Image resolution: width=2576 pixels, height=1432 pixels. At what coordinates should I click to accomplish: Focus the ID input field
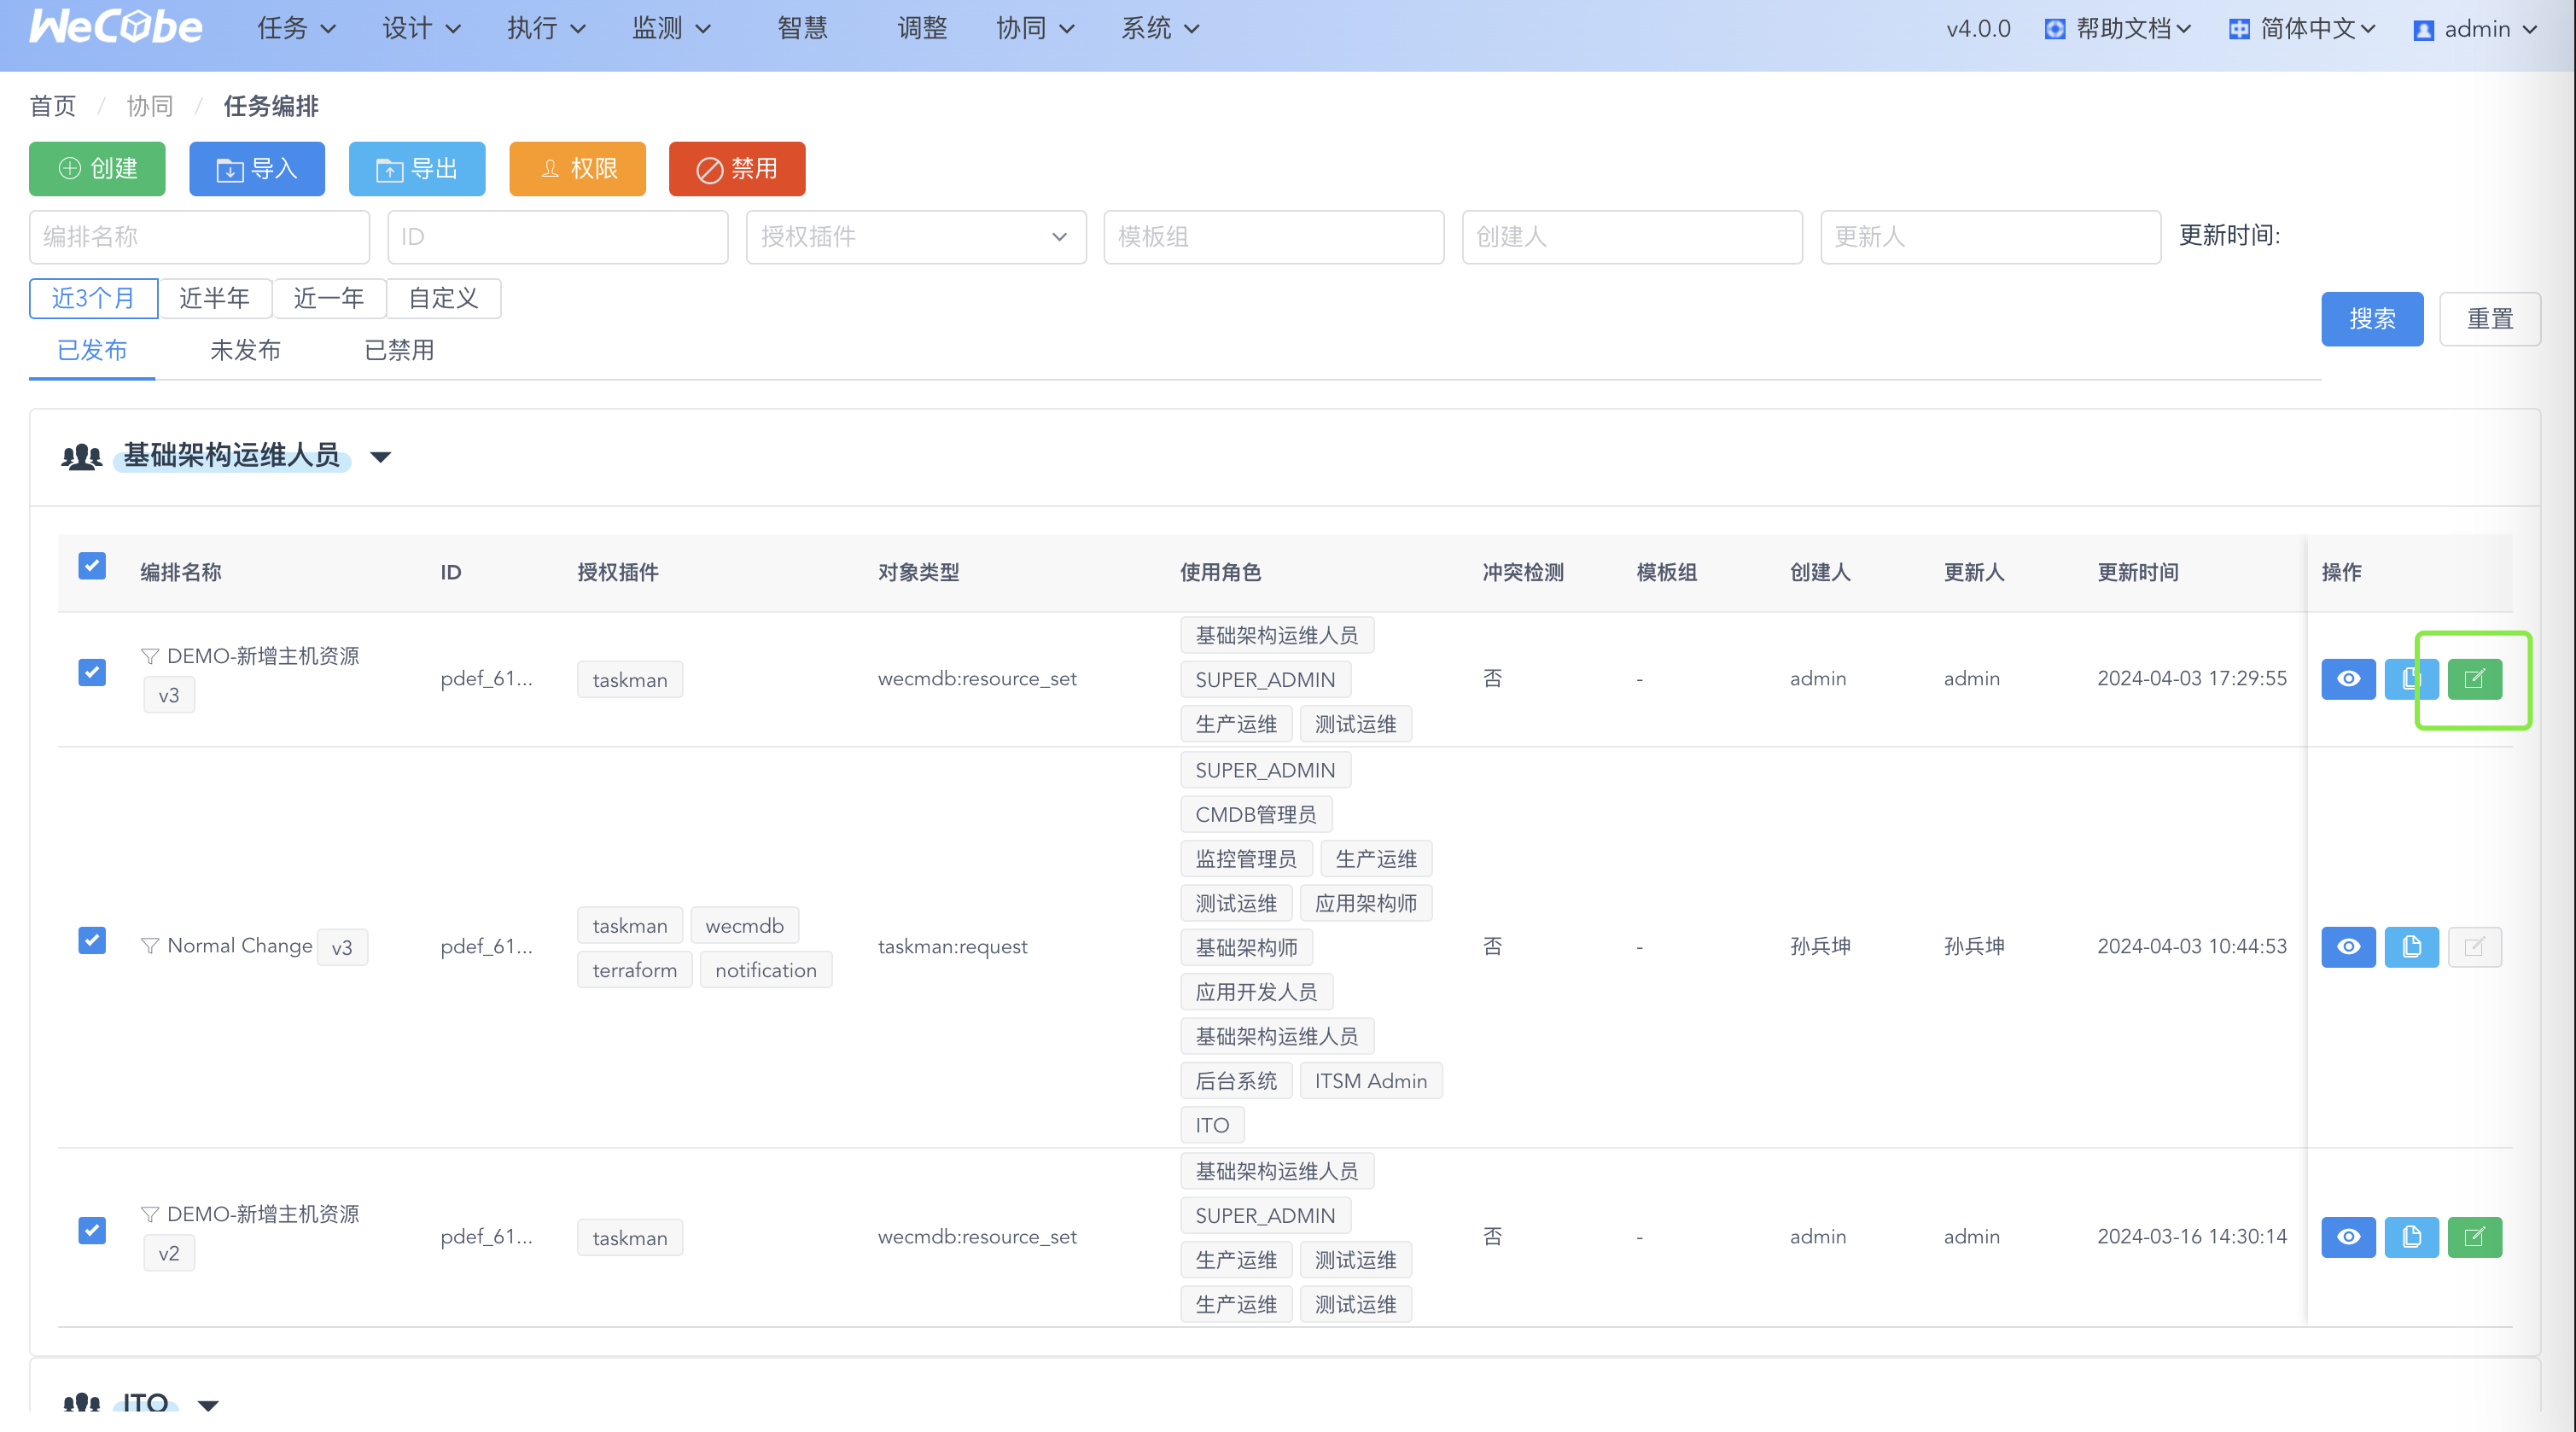[x=558, y=237]
